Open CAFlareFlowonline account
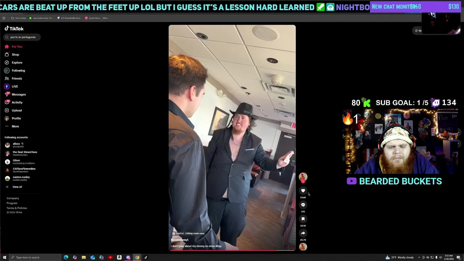The width and height of the screenshot is (464, 261). click(x=20, y=170)
